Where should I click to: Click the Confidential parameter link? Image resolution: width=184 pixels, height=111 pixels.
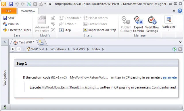pos(160,87)
